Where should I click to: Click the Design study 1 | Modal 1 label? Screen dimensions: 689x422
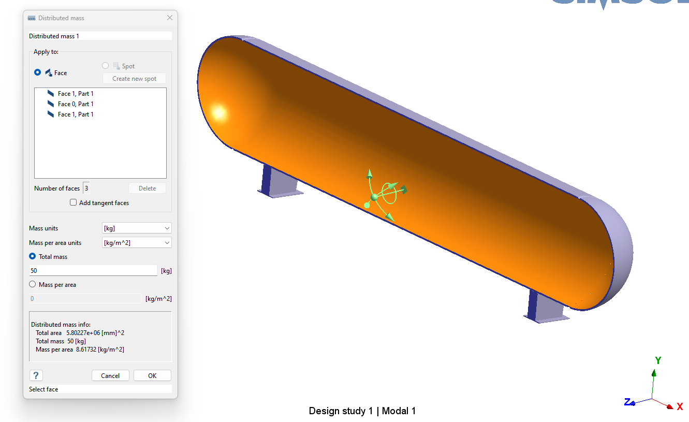(362, 411)
